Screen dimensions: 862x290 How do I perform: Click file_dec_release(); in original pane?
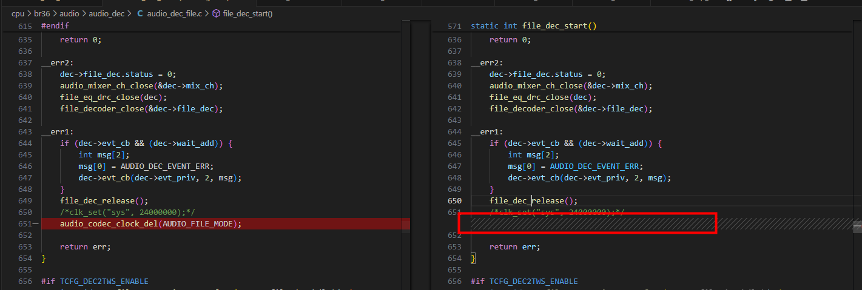[104, 201]
